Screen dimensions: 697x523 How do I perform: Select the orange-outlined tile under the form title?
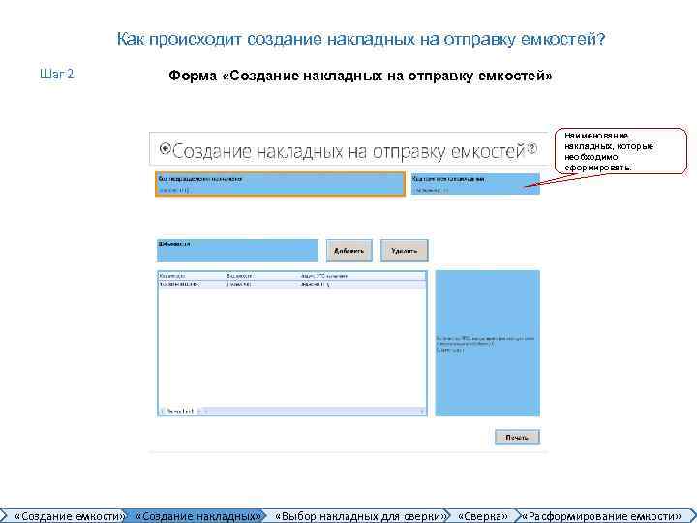click(280, 184)
